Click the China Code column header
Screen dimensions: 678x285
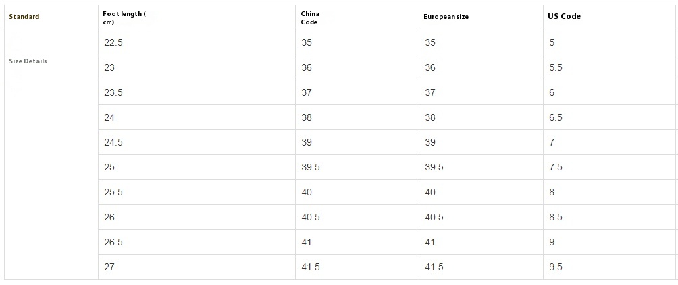click(x=310, y=18)
